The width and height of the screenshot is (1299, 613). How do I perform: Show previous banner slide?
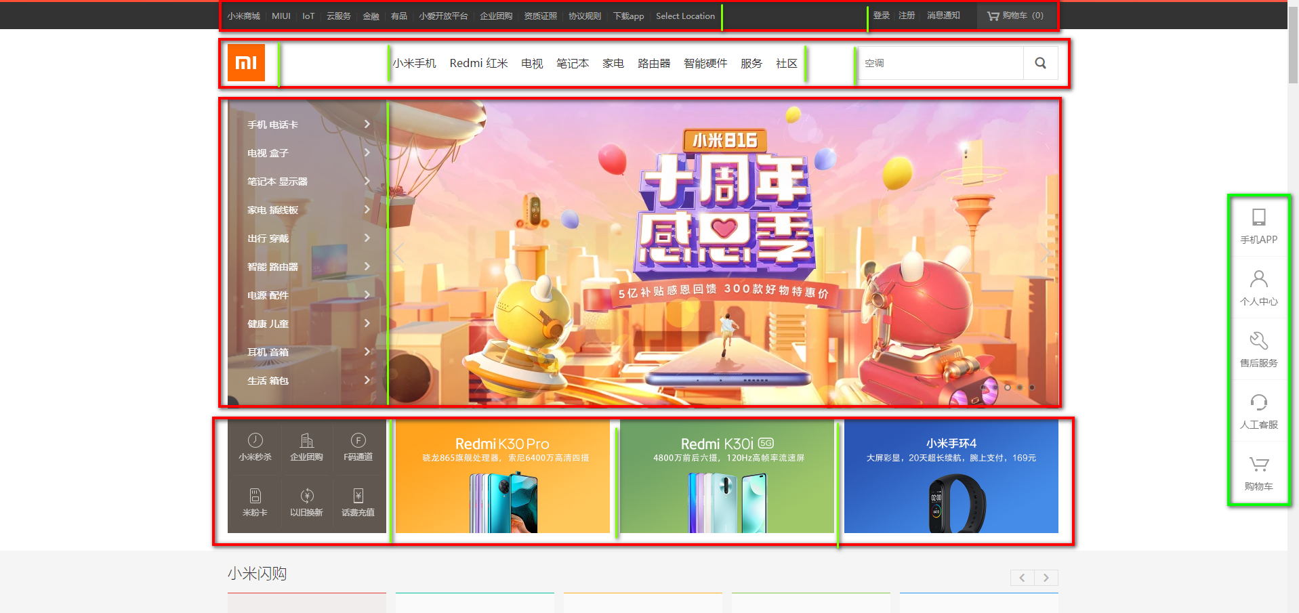pos(399,253)
